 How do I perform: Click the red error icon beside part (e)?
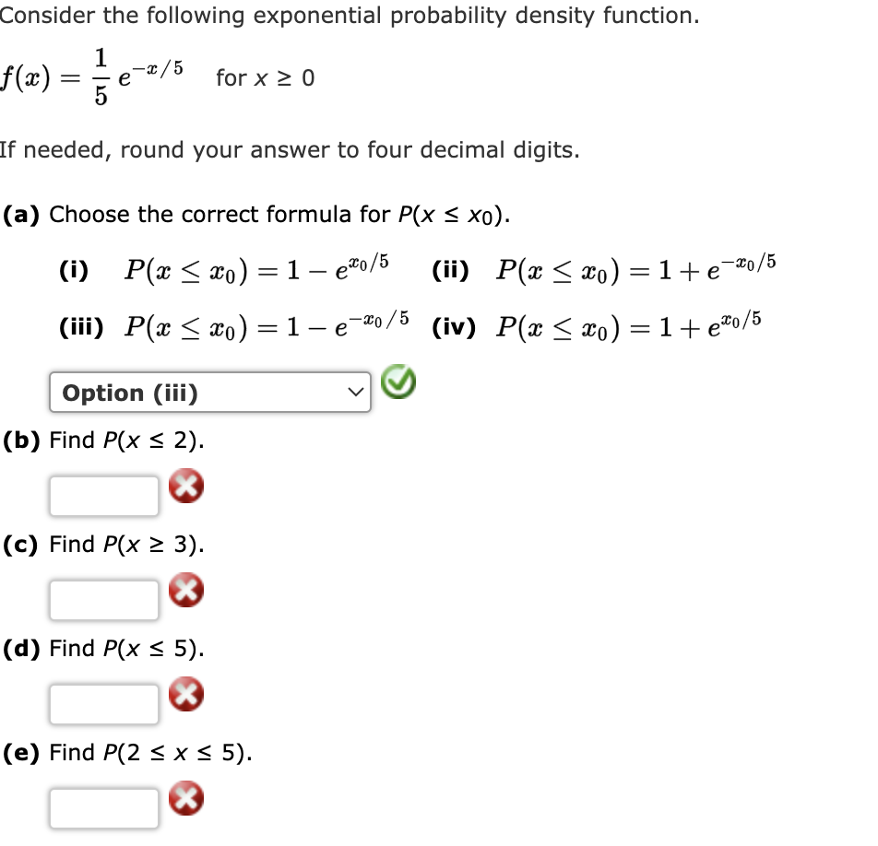tap(185, 800)
